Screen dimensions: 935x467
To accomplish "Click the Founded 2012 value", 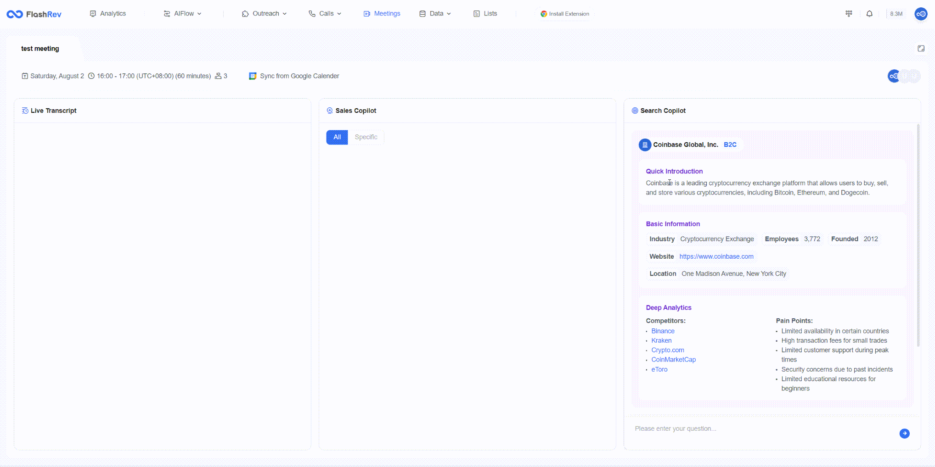I will pos(871,239).
